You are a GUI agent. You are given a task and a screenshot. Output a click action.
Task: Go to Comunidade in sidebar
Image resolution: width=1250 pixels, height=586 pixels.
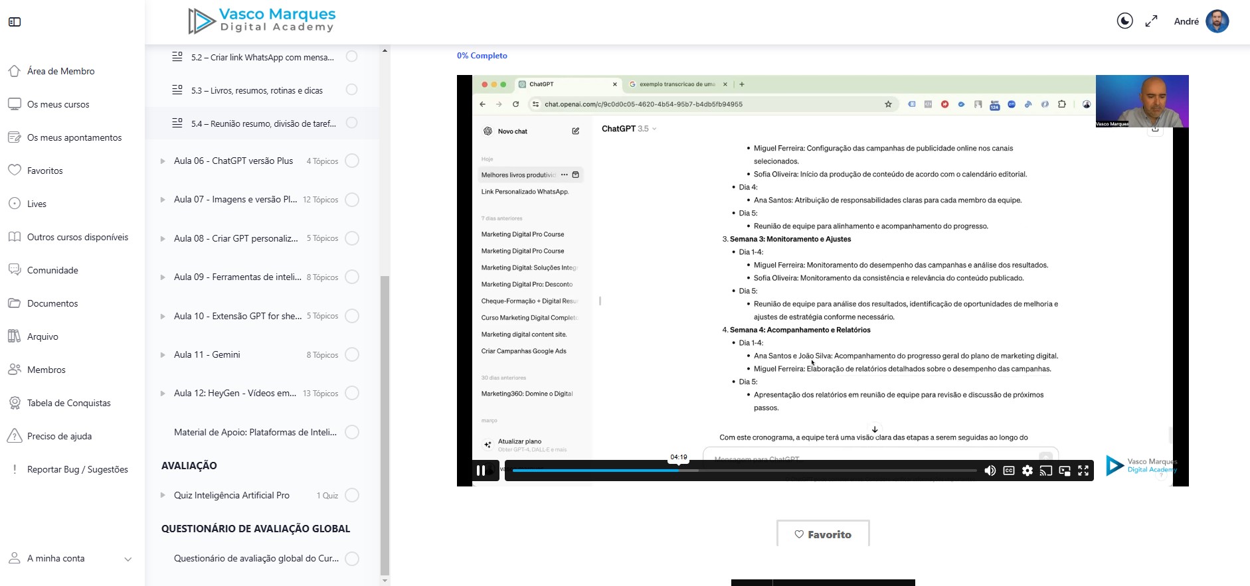coord(52,270)
